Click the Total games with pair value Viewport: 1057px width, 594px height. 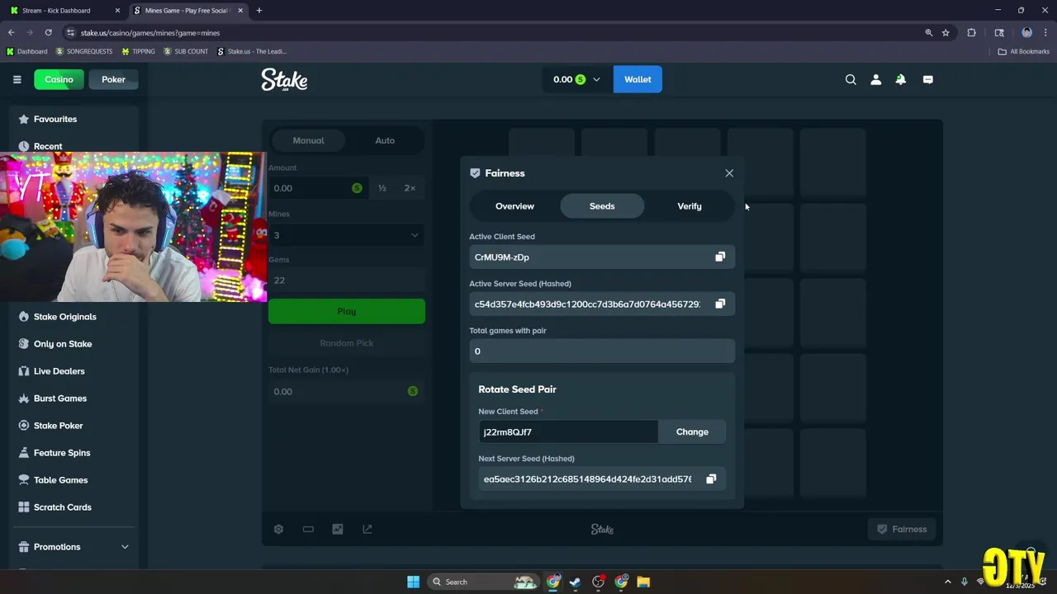pos(602,351)
